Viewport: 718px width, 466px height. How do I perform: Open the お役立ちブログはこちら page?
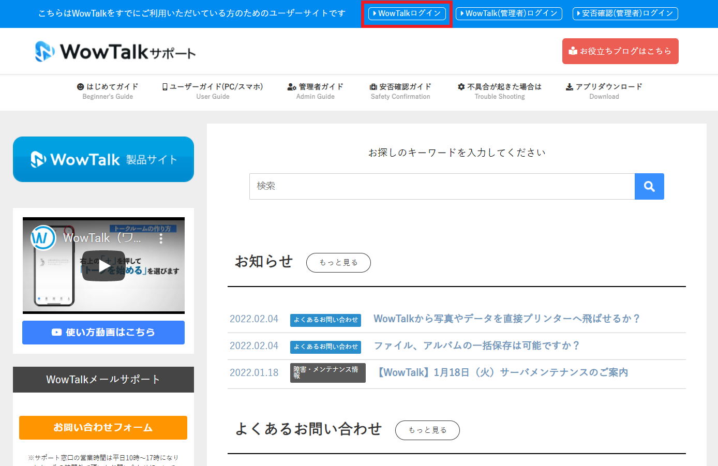point(620,51)
